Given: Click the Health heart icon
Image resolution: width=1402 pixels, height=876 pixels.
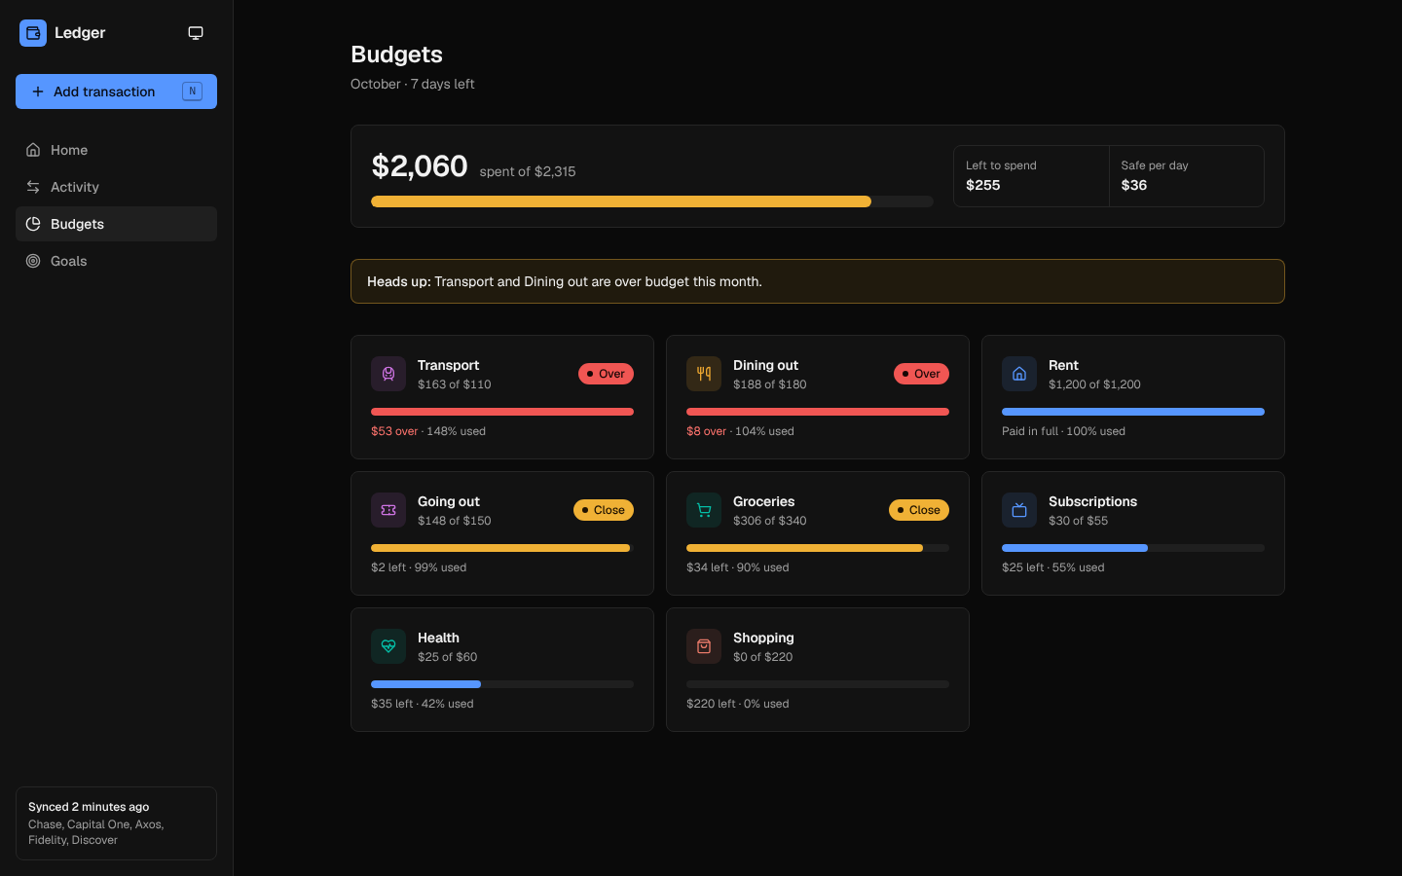Looking at the screenshot, I should click(388, 646).
